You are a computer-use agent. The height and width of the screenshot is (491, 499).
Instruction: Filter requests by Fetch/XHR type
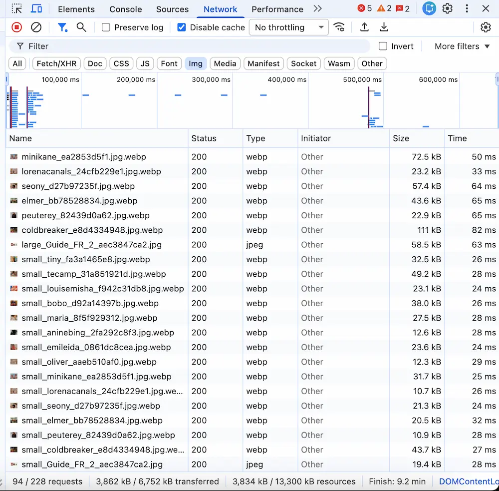click(x=56, y=63)
